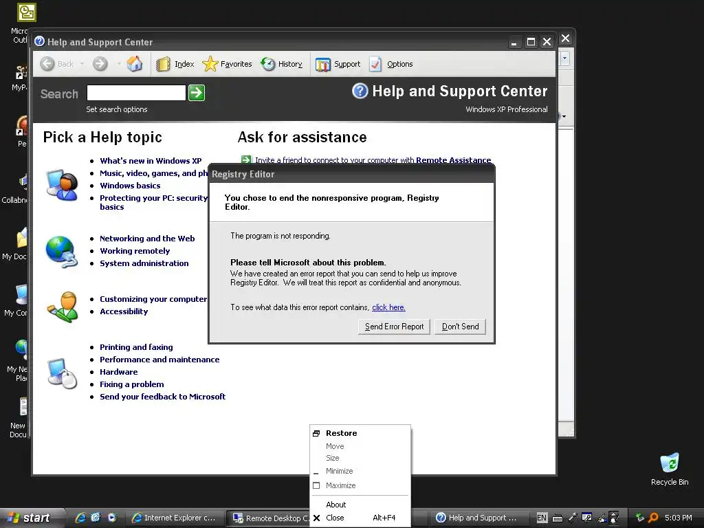Open Favorites star in toolbar
Screen dimensions: 704x528
pos(227,64)
